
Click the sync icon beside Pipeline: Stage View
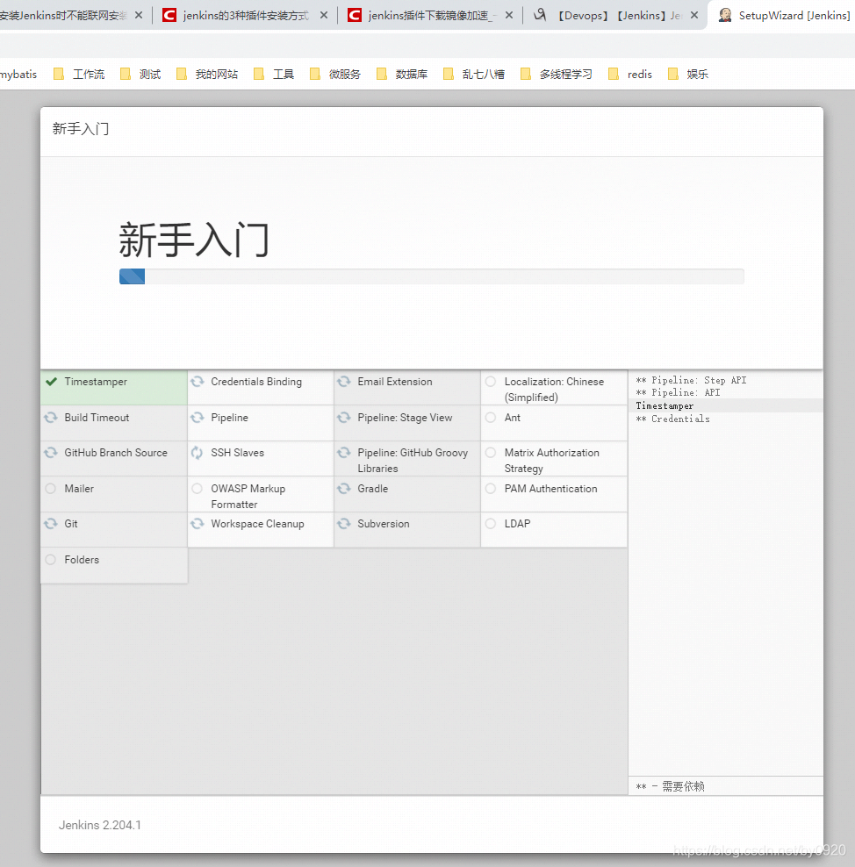(x=344, y=418)
